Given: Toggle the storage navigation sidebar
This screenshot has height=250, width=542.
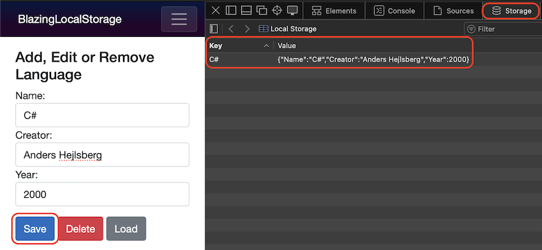Looking at the screenshot, I should tap(214, 29).
